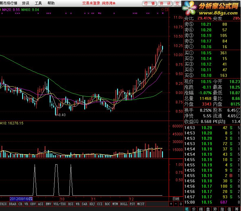This screenshot has height=211, width=241.
Task: Select the VR indicator tab
Action: click(x=26, y=204)
